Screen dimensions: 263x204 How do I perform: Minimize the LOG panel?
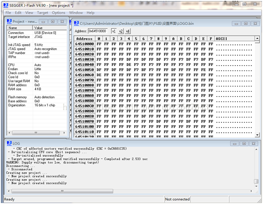[234, 144]
